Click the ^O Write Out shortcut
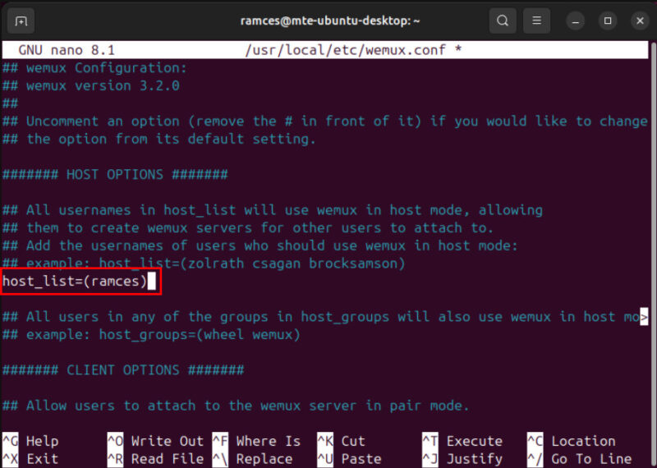 (x=155, y=441)
